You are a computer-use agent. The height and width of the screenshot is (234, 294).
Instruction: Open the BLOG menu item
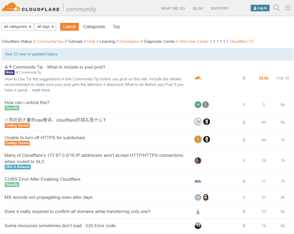click(198, 8)
